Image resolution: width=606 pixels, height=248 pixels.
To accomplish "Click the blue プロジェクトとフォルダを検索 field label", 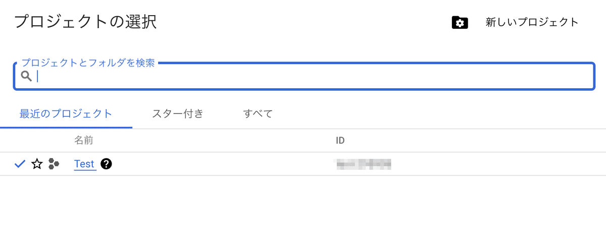I will click(x=88, y=64).
